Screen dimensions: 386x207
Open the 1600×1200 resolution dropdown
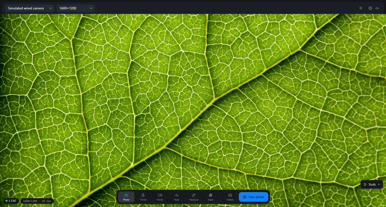[76, 8]
